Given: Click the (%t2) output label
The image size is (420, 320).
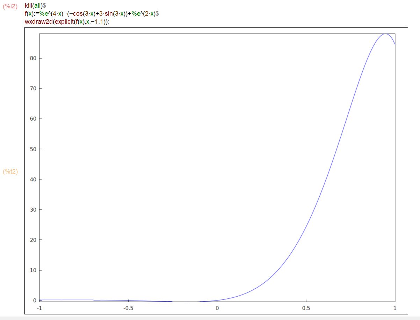Looking at the screenshot, I should [x=10, y=172].
